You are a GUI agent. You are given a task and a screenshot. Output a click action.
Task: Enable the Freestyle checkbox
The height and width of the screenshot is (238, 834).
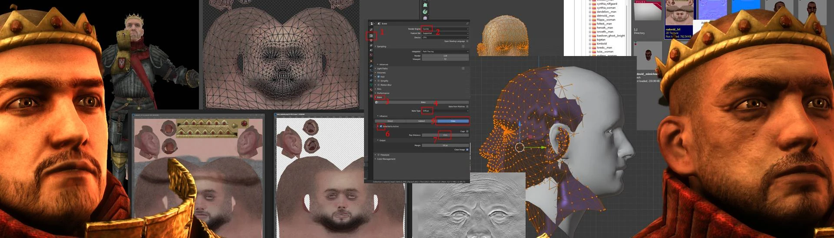(x=378, y=155)
